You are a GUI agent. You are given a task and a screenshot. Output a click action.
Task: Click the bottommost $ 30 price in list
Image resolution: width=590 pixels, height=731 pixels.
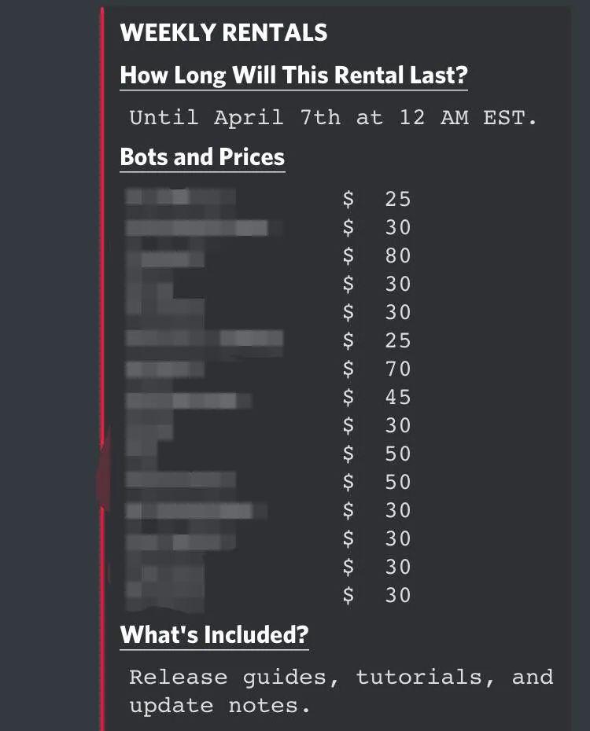pyautogui.click(x=376, y=595)
